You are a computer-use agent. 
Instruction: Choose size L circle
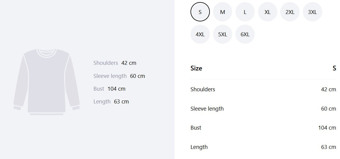(x=245, y=12)
